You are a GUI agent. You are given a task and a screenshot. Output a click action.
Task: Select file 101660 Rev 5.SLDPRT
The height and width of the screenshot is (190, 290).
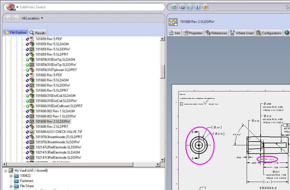coord(52,91)
